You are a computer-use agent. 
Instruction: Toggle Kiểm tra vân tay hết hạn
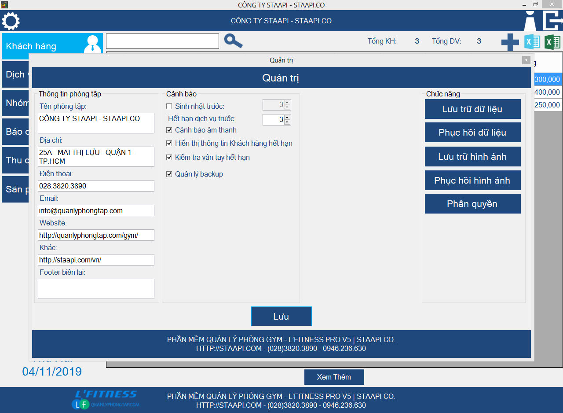pos(169,157)
